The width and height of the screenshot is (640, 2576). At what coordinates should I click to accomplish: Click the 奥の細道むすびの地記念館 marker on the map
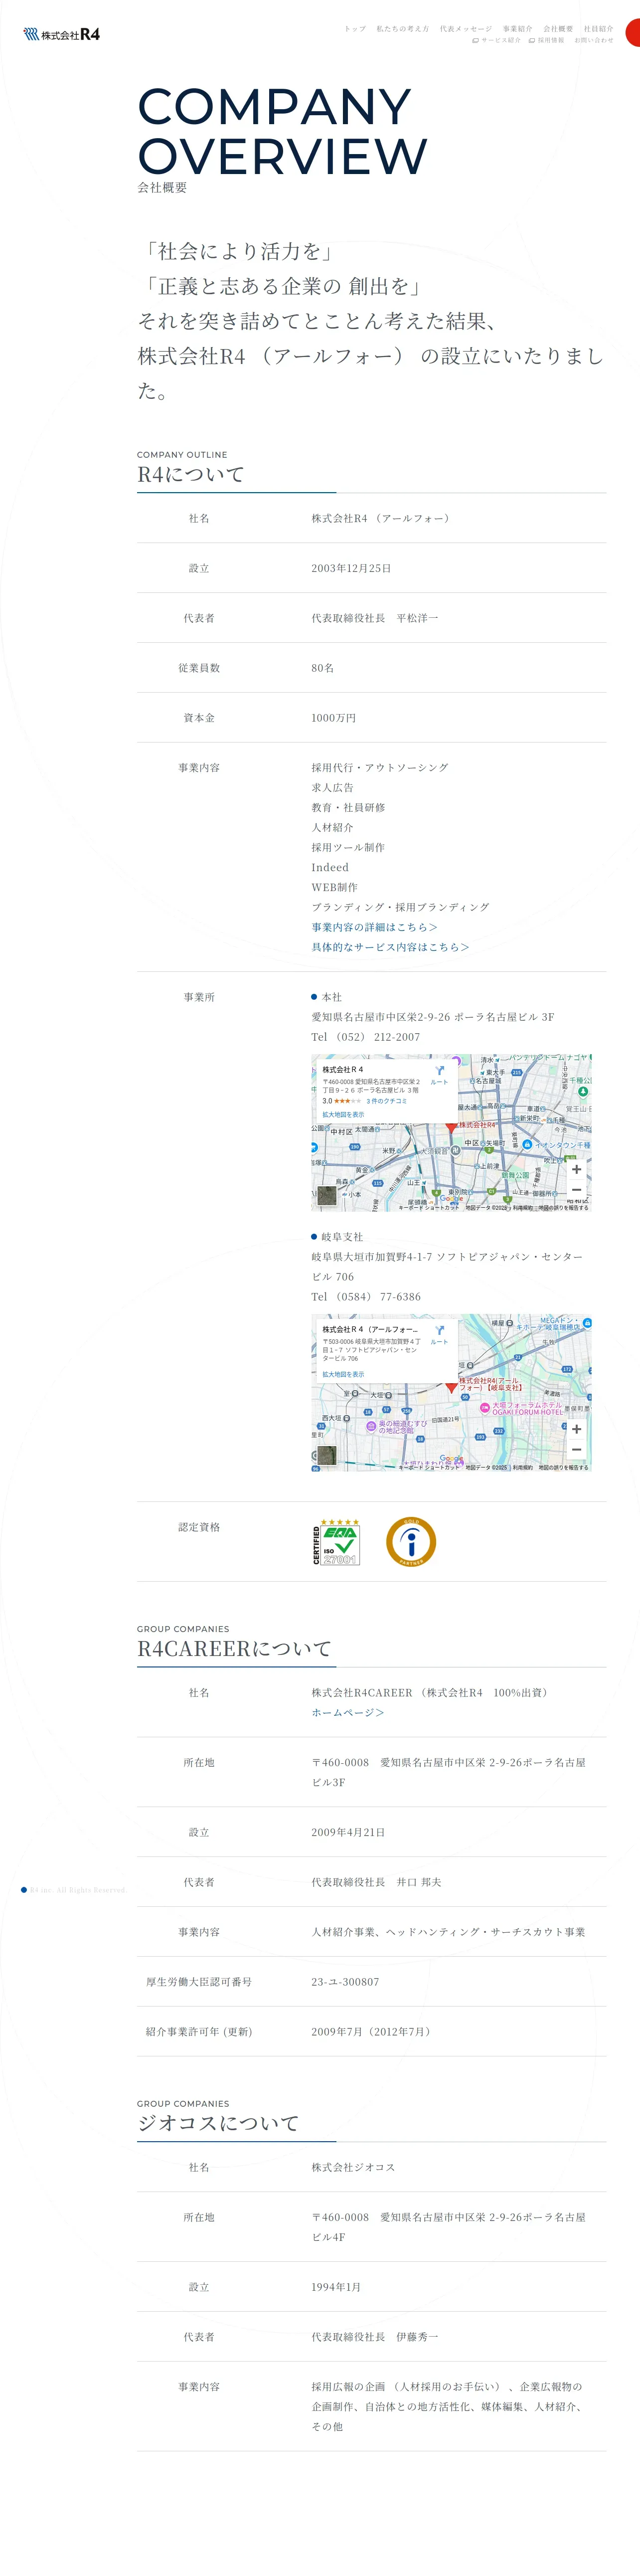point(371,1427)
